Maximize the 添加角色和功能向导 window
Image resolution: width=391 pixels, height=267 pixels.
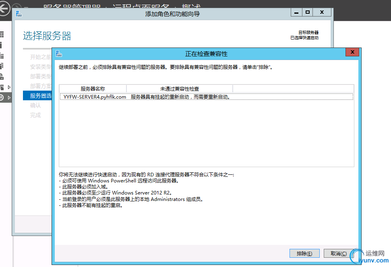(308, 12)
